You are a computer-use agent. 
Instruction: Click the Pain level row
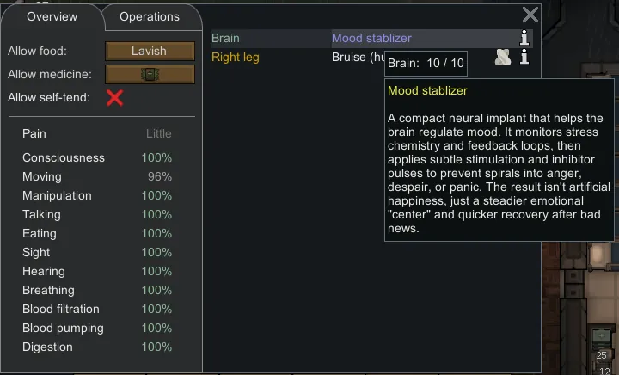97,134
